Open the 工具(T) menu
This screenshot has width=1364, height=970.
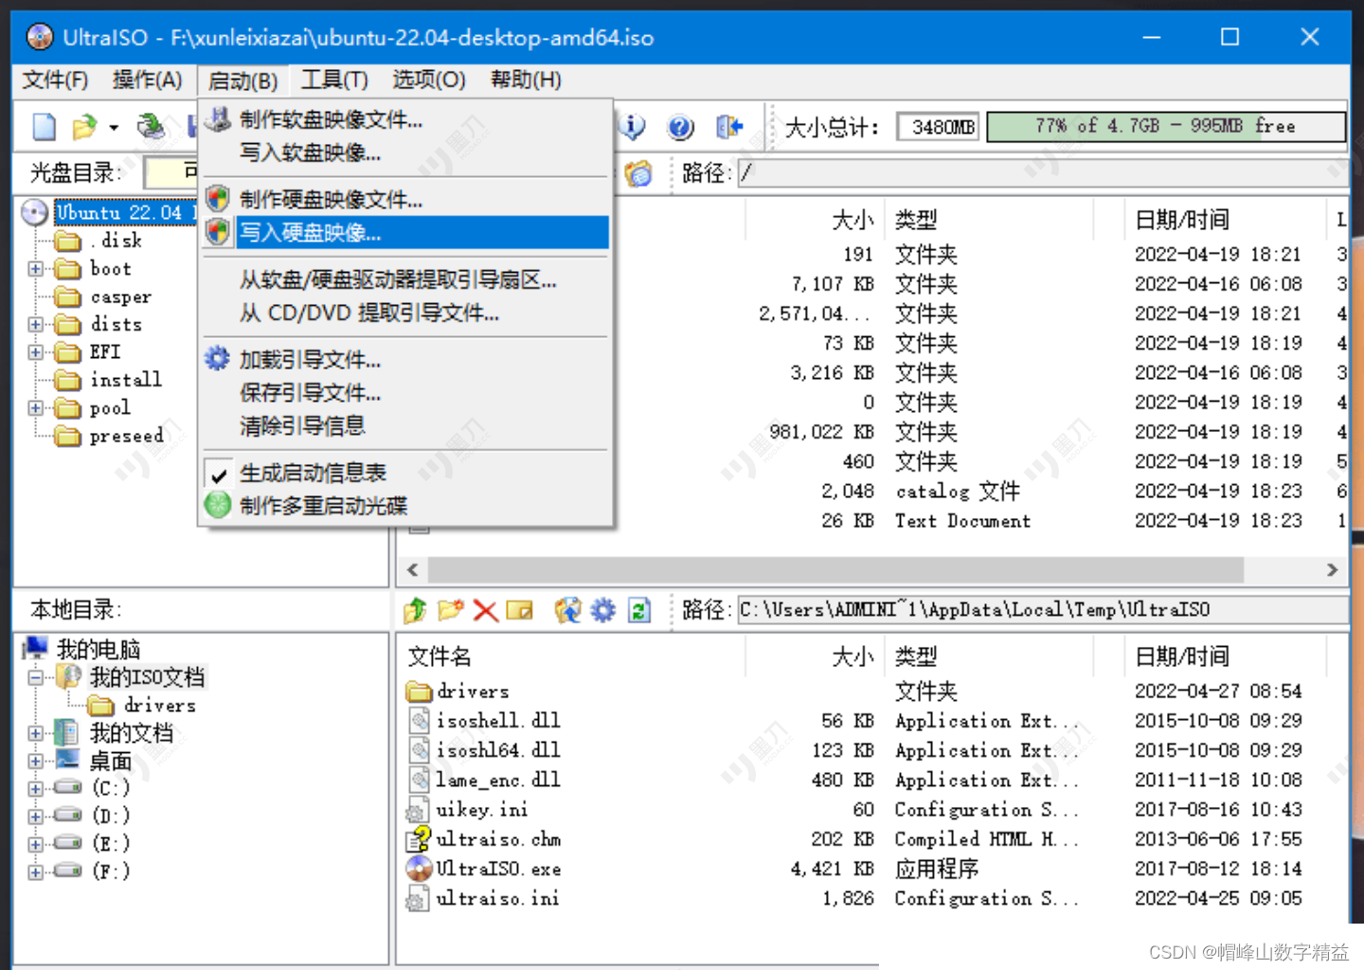coord(334,80)
